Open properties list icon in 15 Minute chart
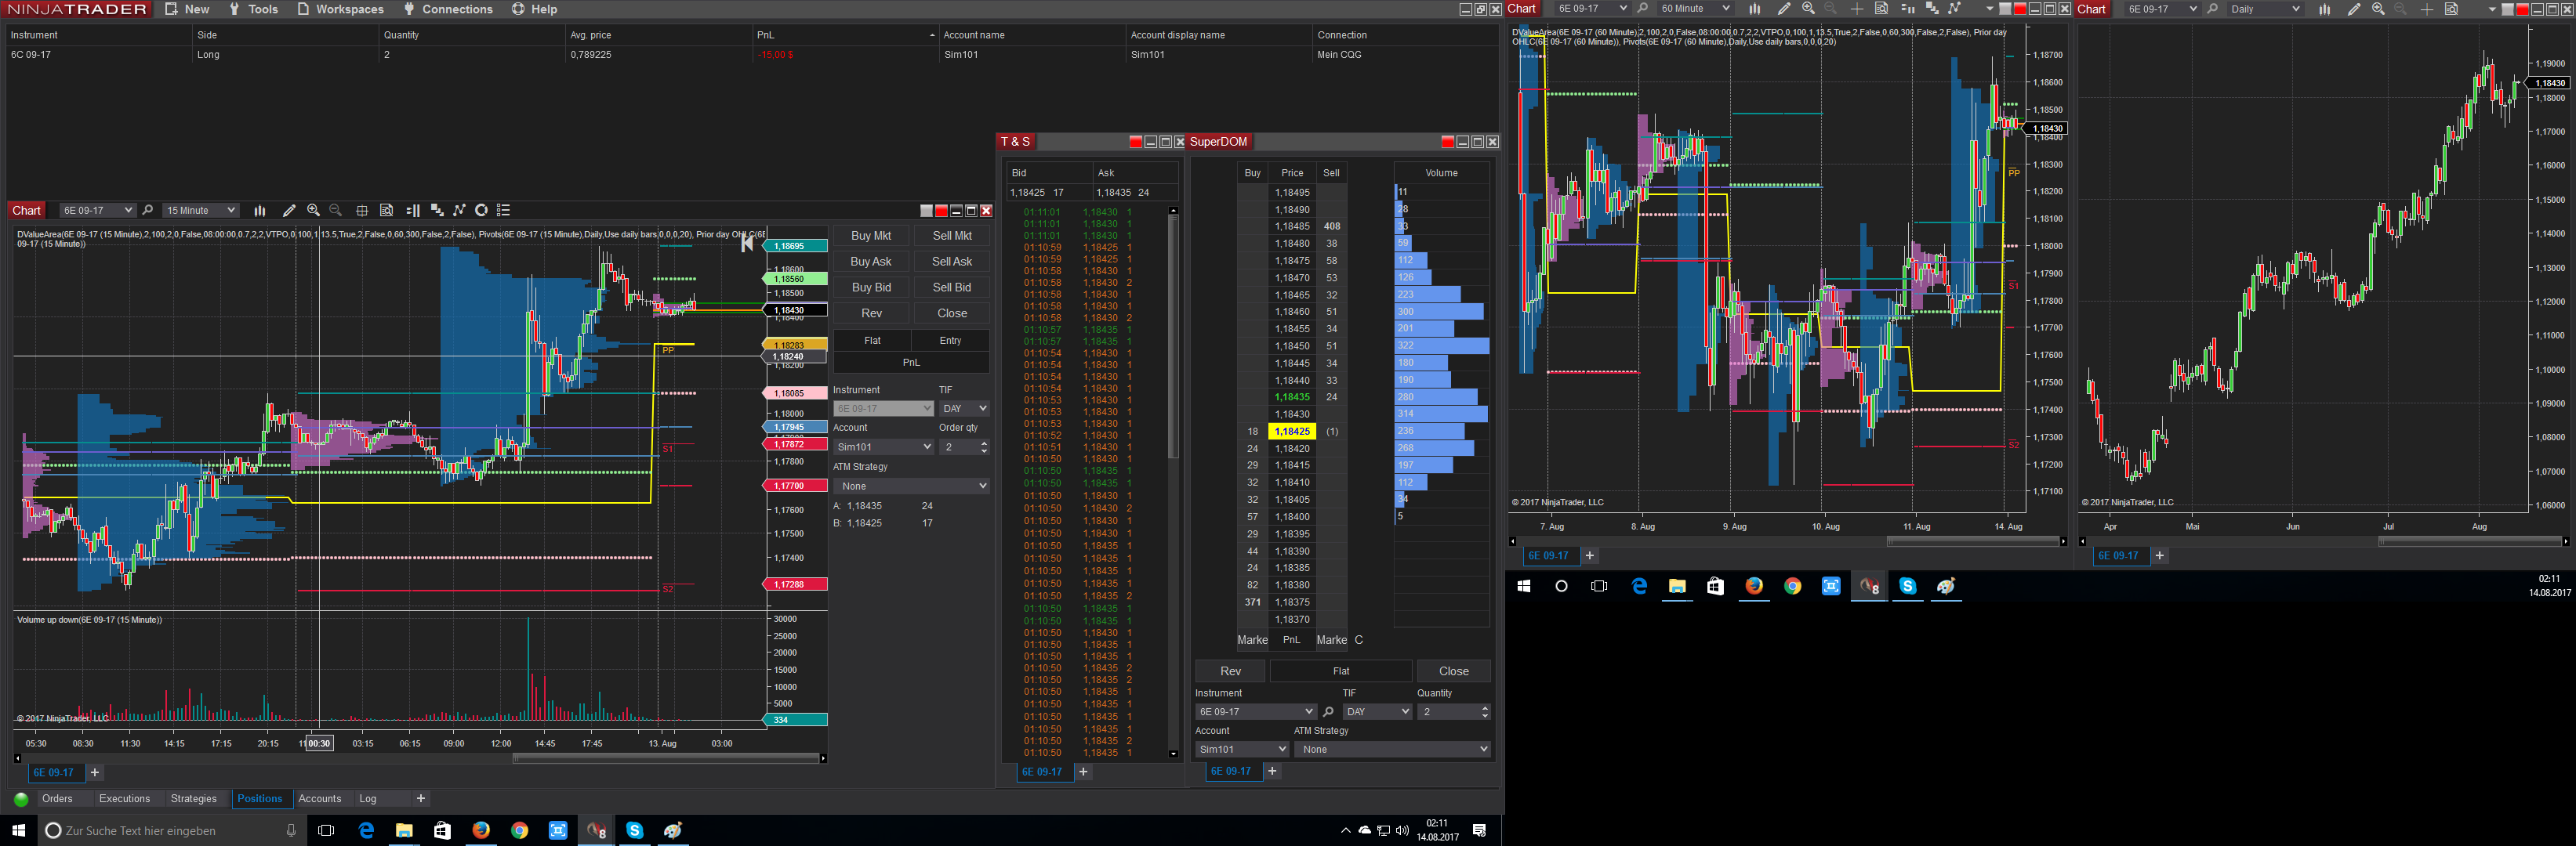The height and width of the screenshot is (846, 2576). pos(504,211)
